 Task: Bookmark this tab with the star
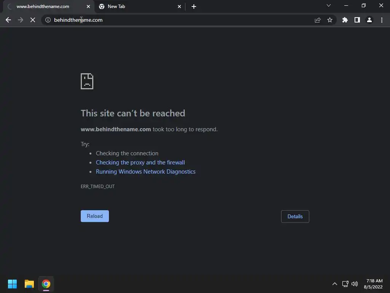coord(330,20)
